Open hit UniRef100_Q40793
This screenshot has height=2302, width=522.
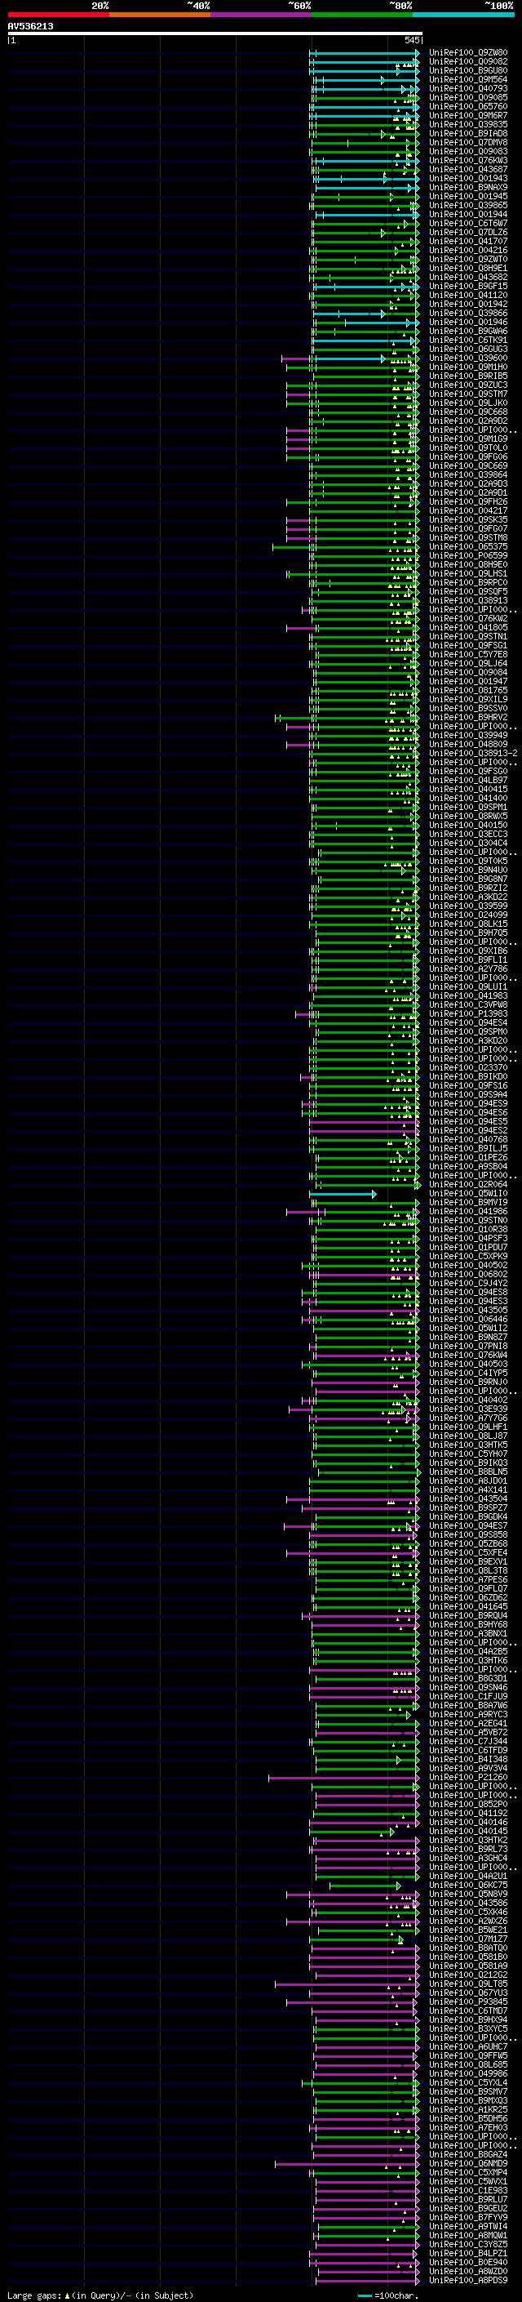[x=467, y=88]
